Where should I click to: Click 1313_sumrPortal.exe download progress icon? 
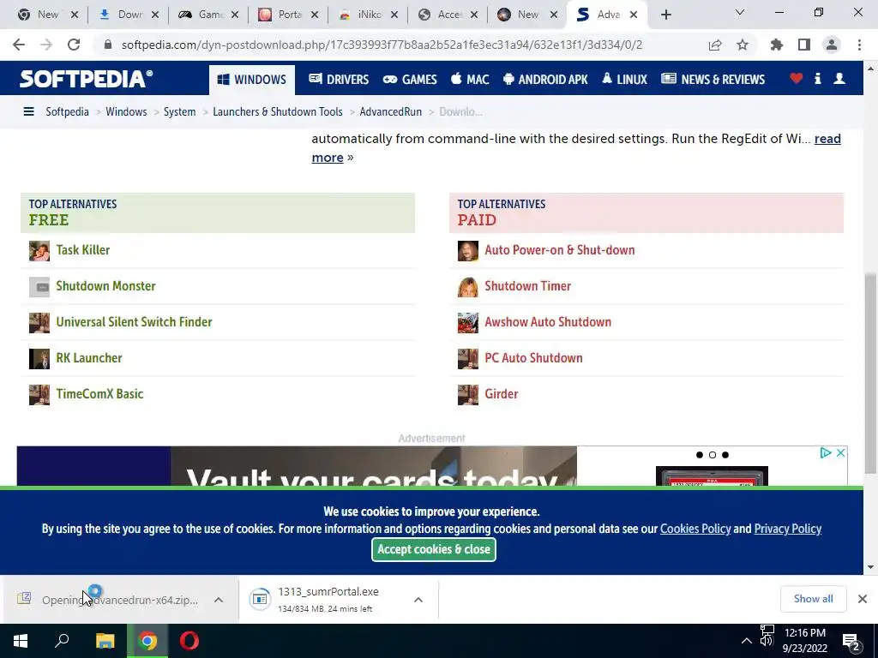click(x=260, y=599)
